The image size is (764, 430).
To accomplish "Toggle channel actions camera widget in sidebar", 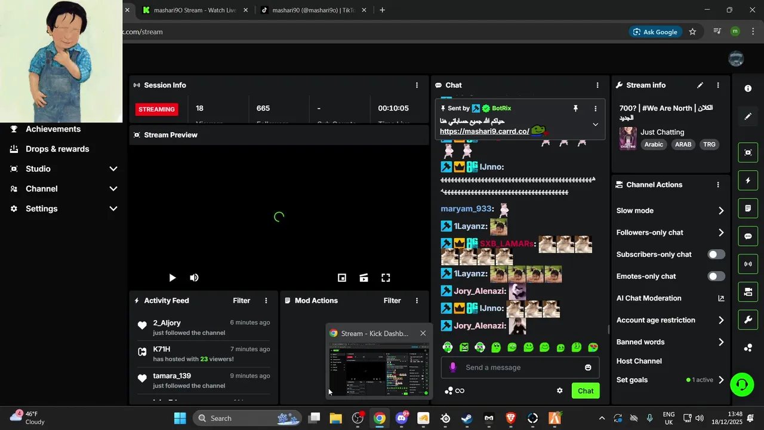I will tap(748, 292).
